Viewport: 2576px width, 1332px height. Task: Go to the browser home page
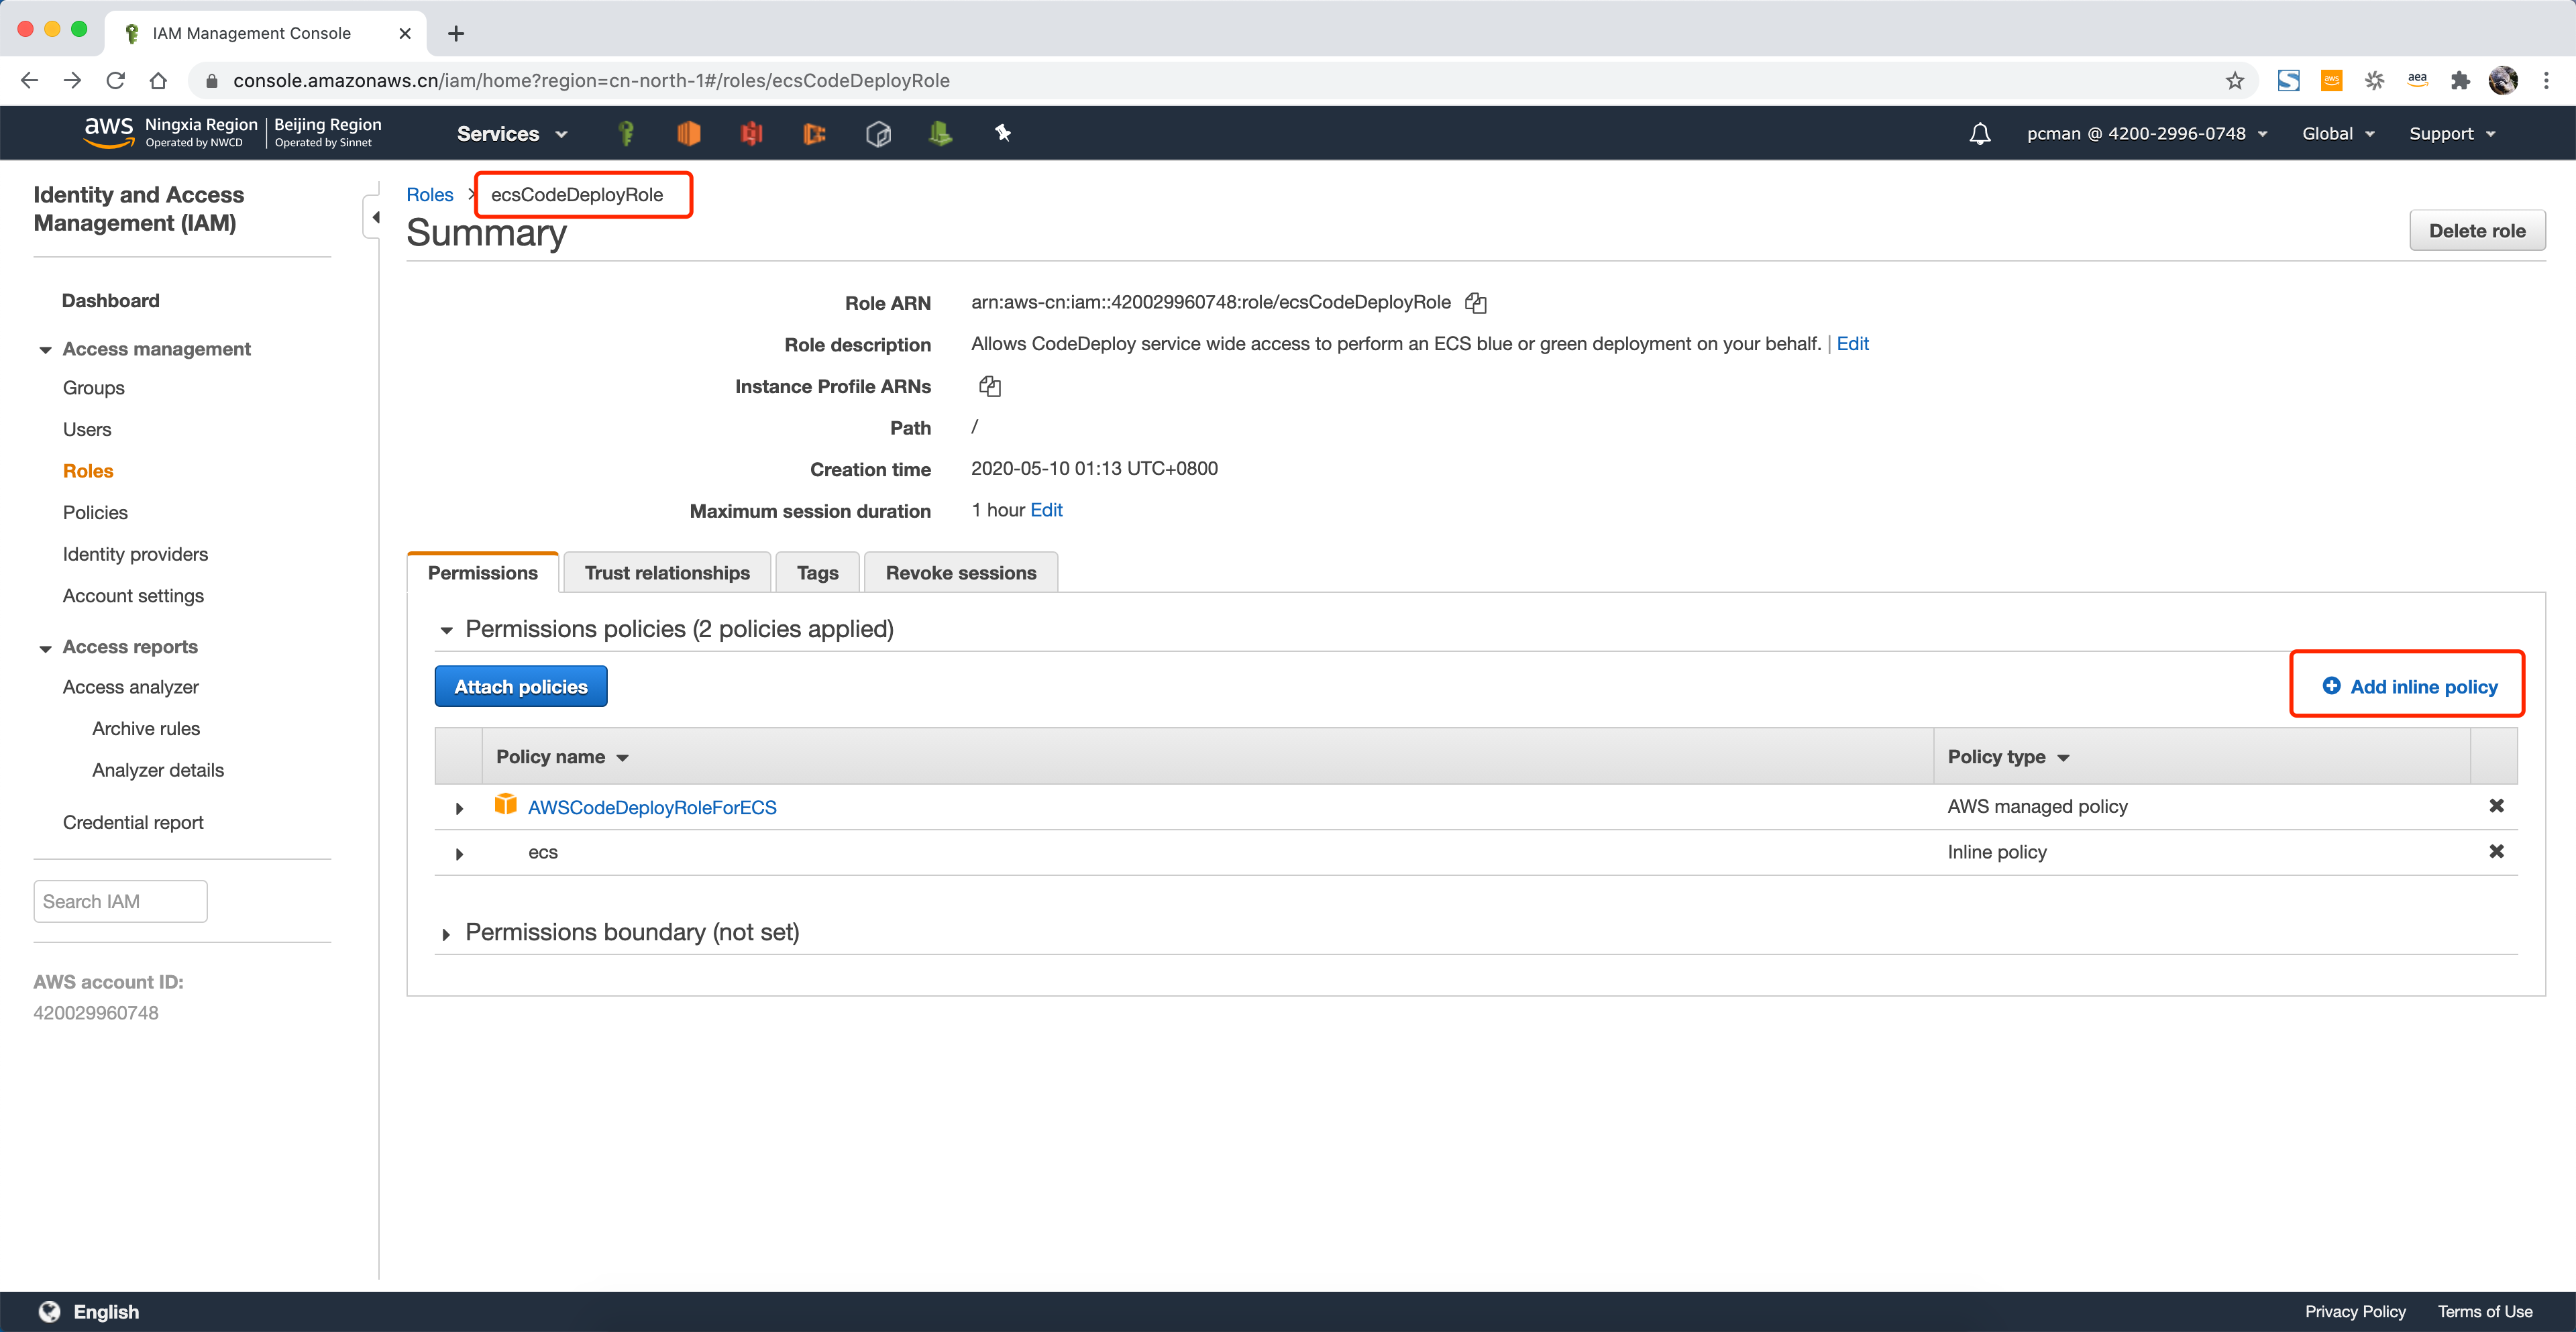click(158, 81)
